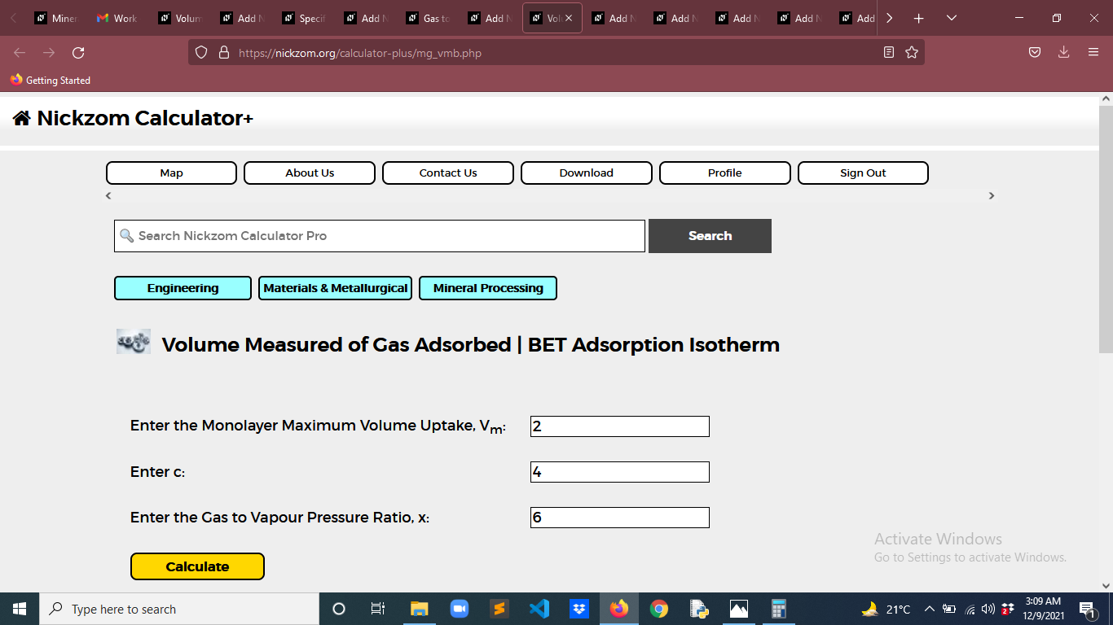1113x625 pixels.
Task: Click the browser address bar URL
Action: pos(360,53)
